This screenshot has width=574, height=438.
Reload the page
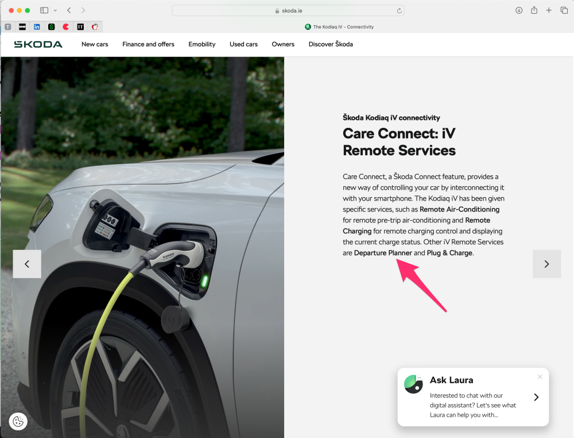coord(400,10)
